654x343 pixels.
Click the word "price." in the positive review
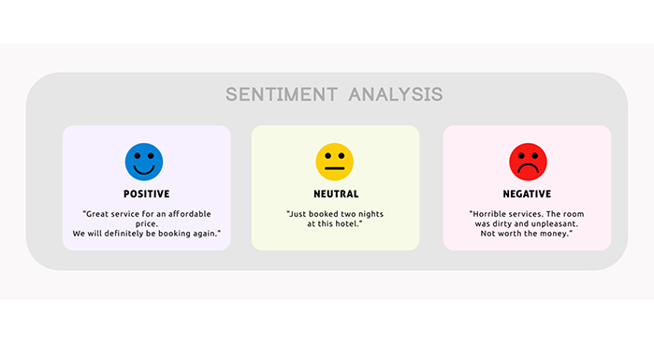pyautogui.click(x=146, y=223)
